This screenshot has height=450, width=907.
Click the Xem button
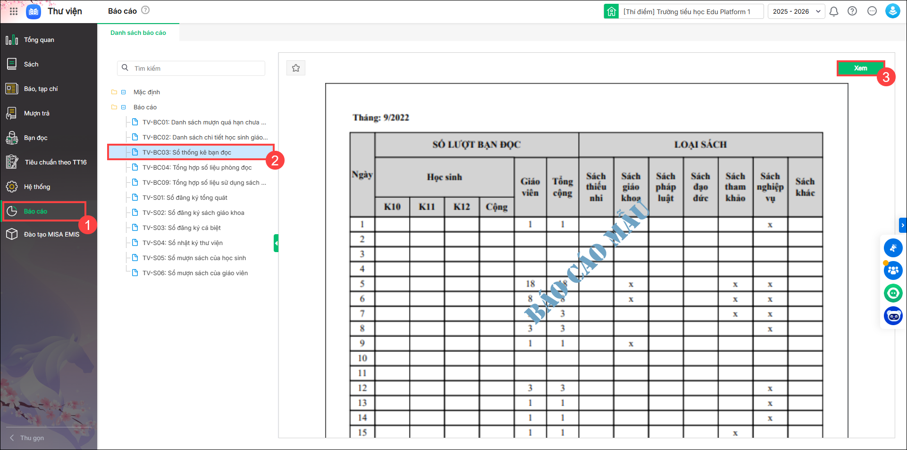coord(860,68)
